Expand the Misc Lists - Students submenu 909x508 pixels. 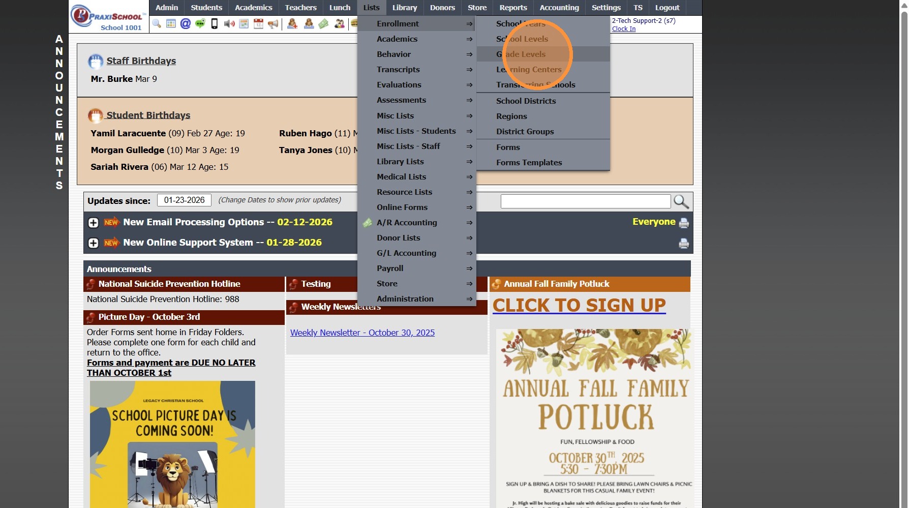click(x=417, y=131)
